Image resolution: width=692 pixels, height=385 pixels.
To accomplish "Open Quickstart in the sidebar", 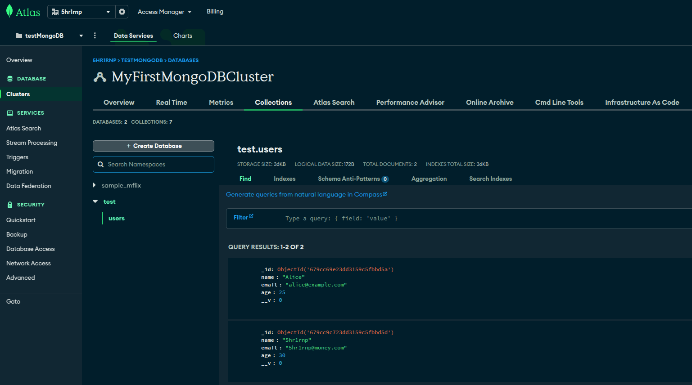I will [21, 220].
